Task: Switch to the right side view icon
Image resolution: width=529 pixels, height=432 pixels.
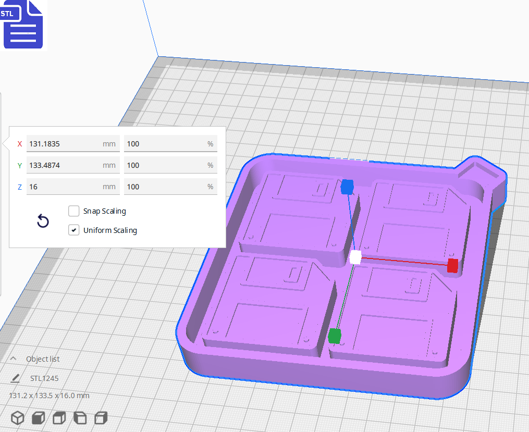Action: point(100,417)
